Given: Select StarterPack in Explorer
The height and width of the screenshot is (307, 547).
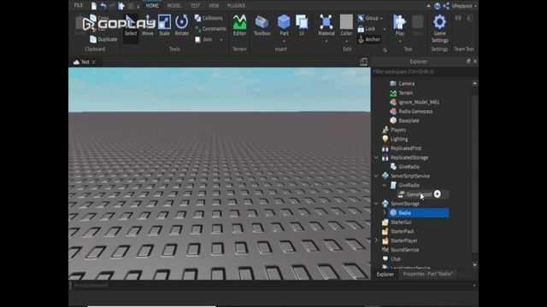Looking at the screenshot, I should pyautogui.click(x=403, y=231).
